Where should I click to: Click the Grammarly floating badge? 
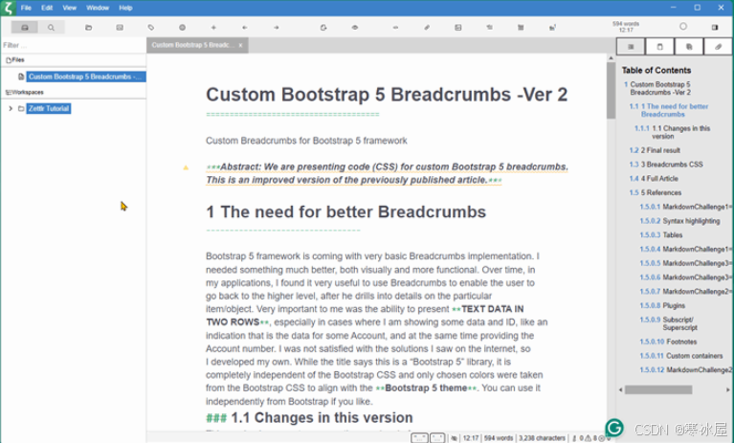click(x=614, y=427)
